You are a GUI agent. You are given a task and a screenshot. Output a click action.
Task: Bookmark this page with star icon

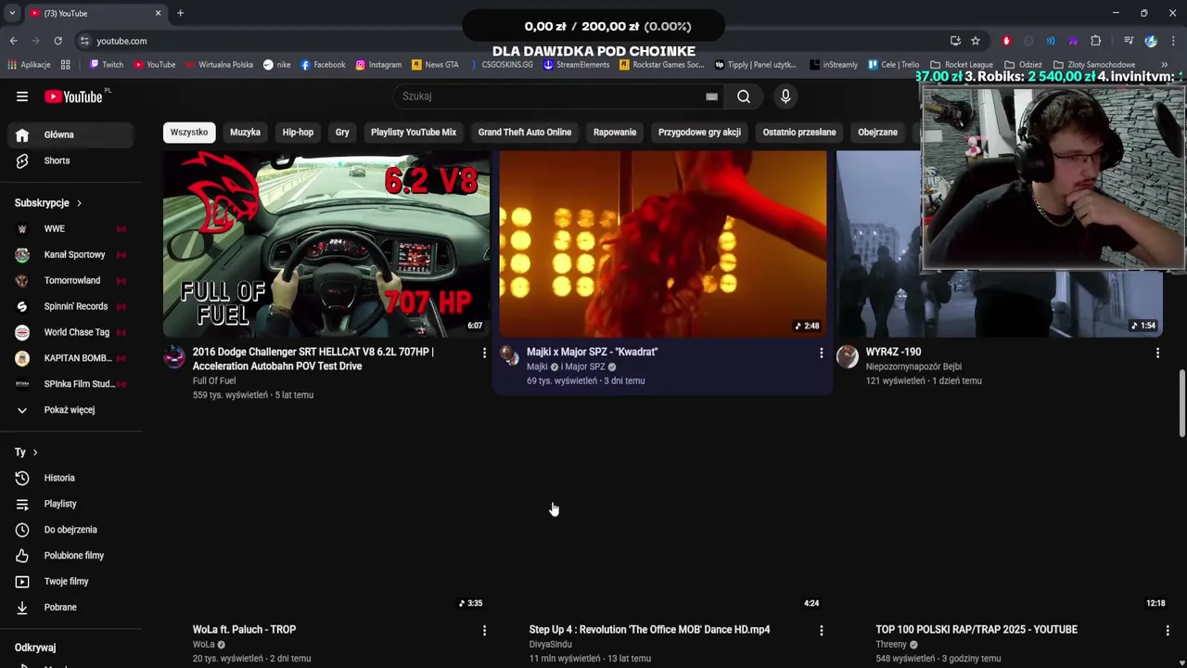pos(976,41)
